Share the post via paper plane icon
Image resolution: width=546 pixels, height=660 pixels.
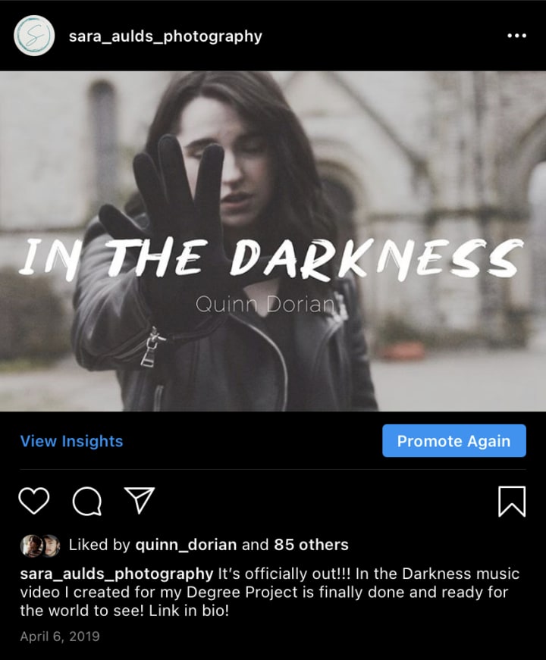140,500
